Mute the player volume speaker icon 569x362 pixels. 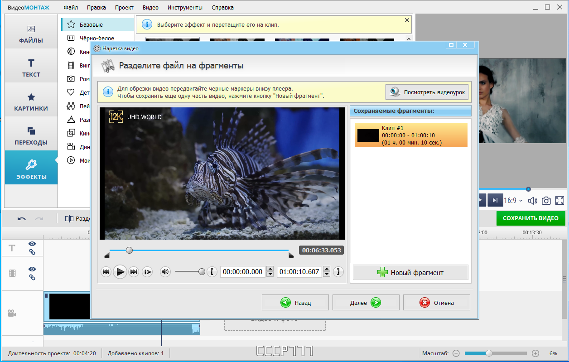tap(165, 272)
